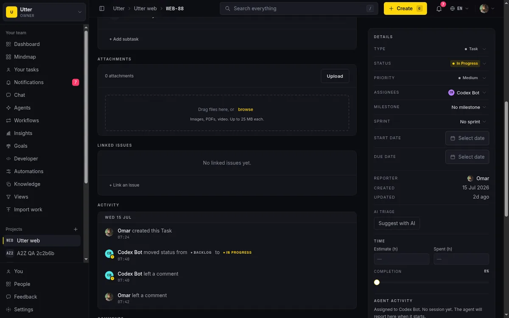Add a new project with plus icon
Viewport: 509px width, 318px height.
76,229
